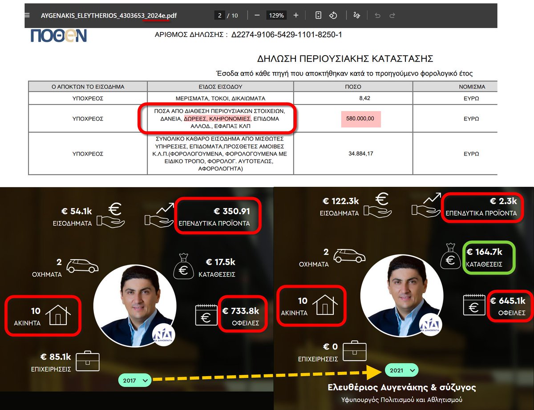Click the € 645.1k ΟΦΕΙΛΕΣ value
Screen dimensions: 534x410
click(508, 300)
